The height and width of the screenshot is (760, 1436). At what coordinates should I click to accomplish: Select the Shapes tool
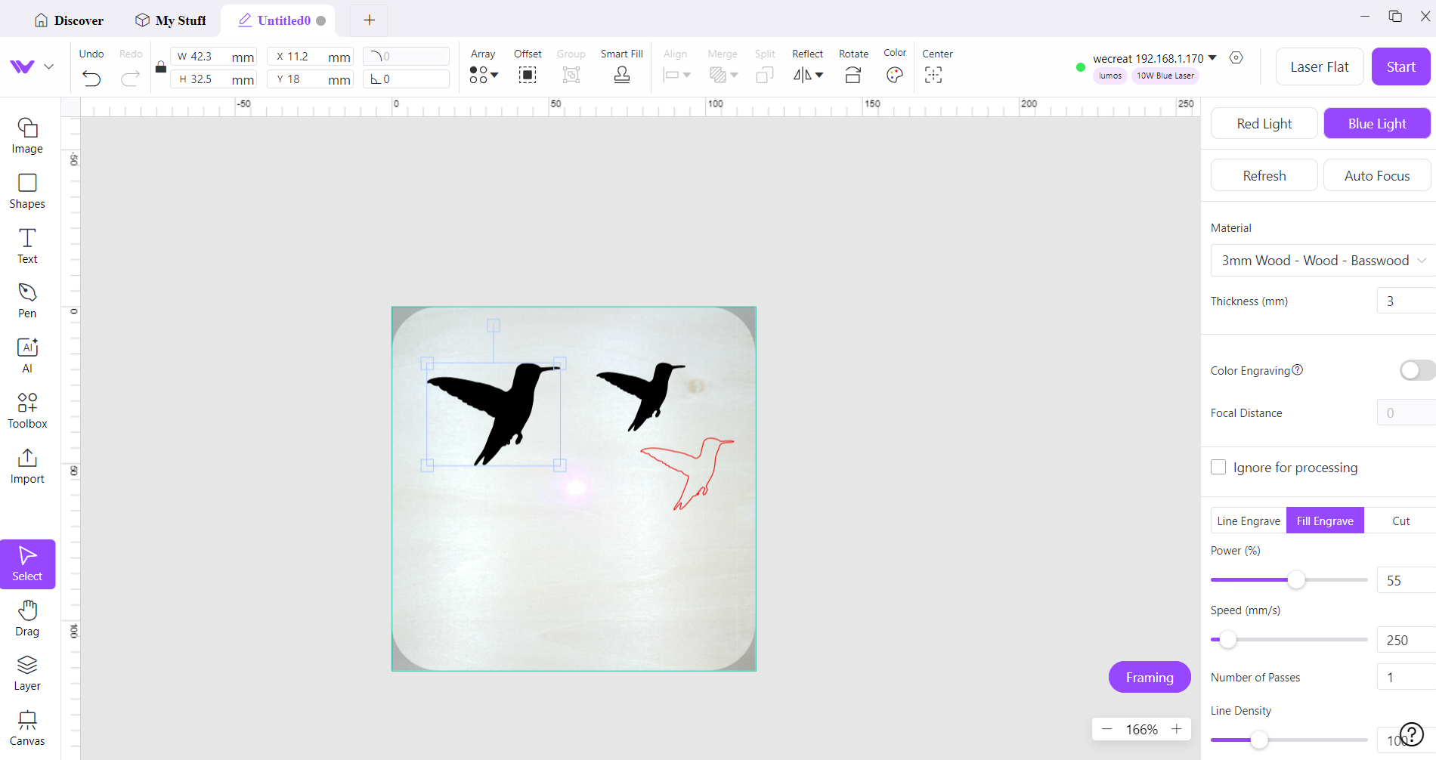click(27, 191)
